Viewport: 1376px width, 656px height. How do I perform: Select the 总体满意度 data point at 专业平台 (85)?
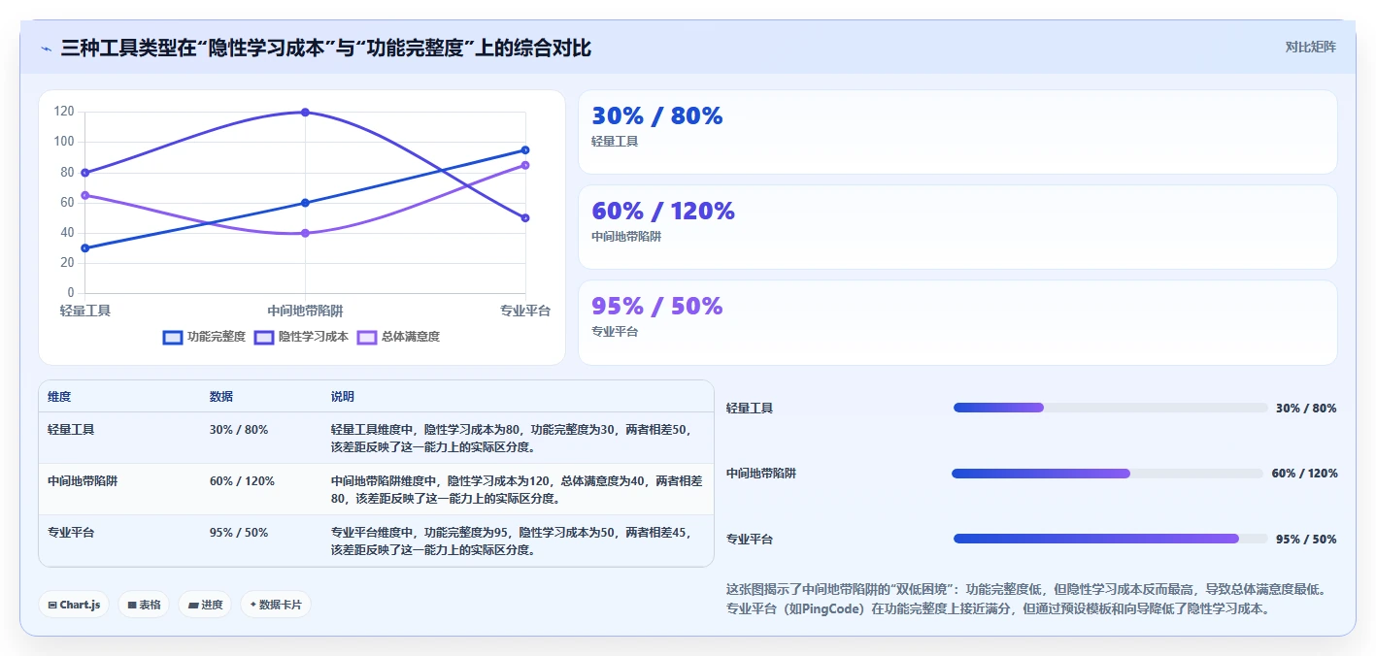[x=525, y=165]
